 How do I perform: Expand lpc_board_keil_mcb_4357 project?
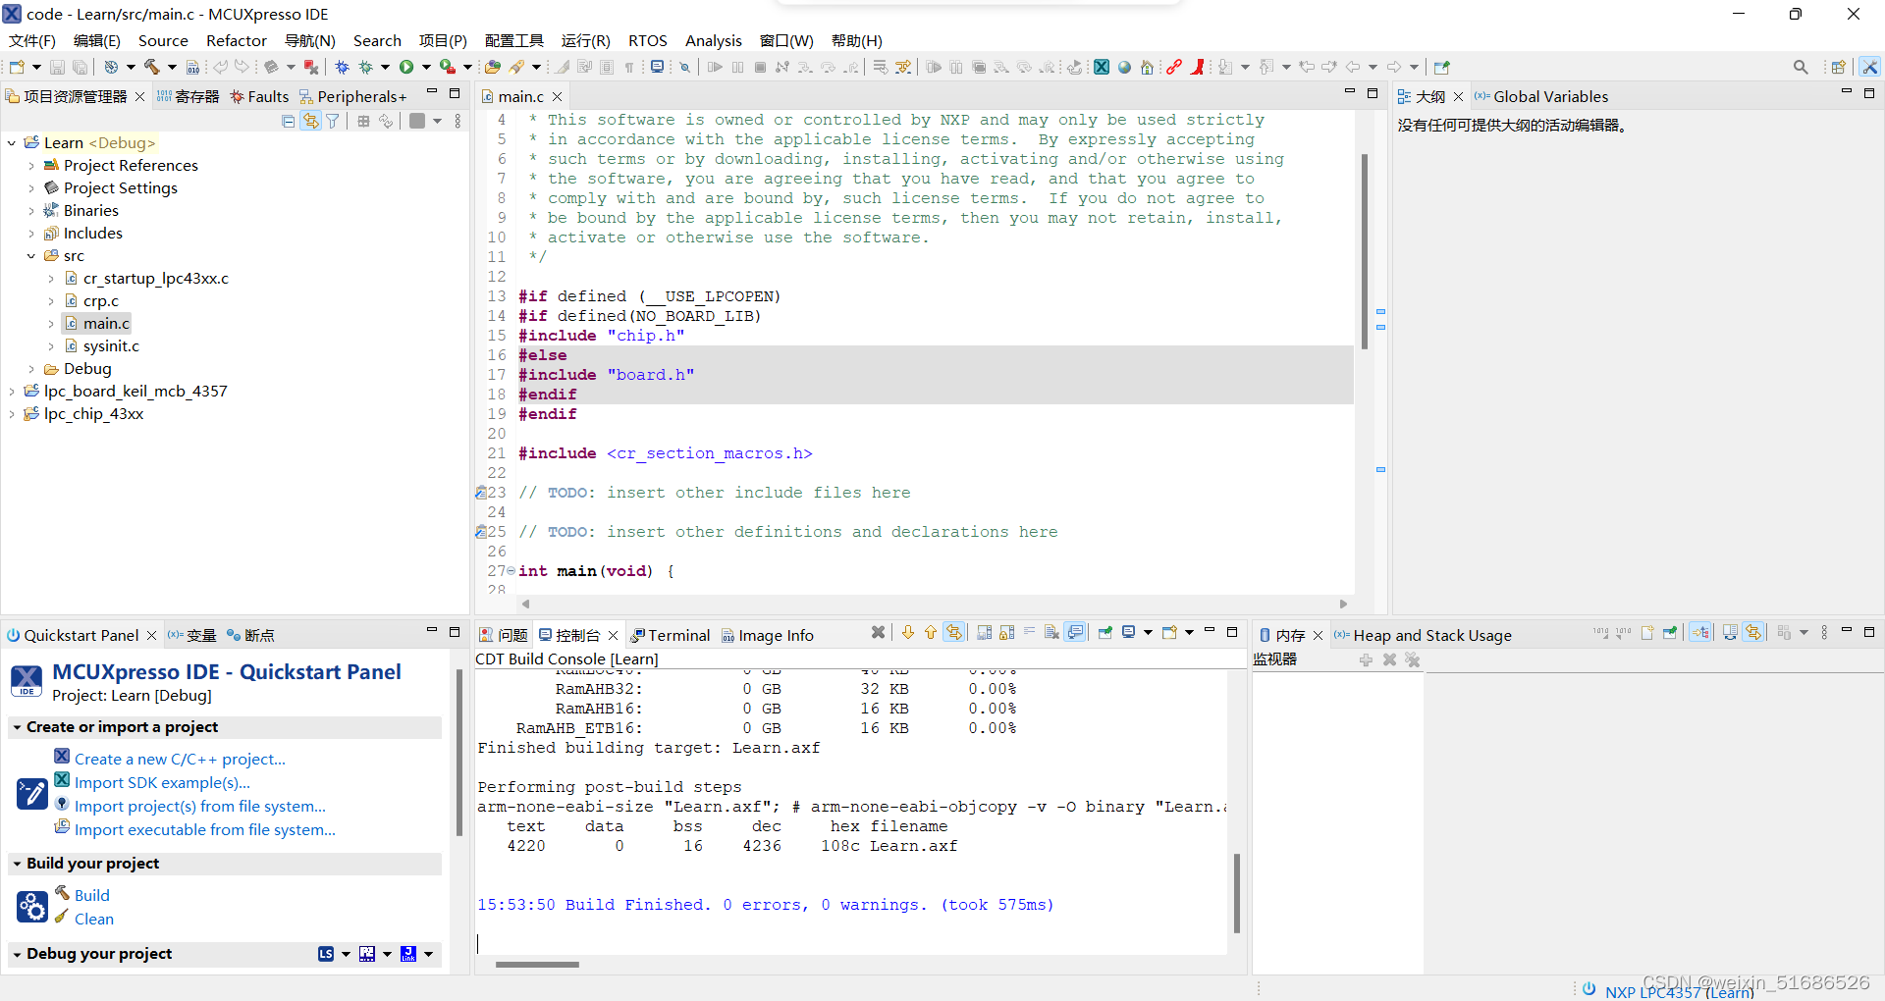pyautogui.click(x=12, y=392)
